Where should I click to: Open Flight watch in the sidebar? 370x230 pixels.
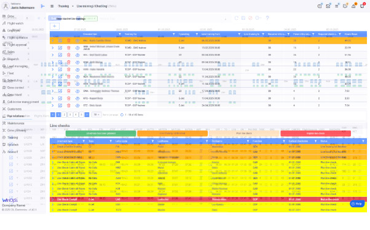pos(15,23)
